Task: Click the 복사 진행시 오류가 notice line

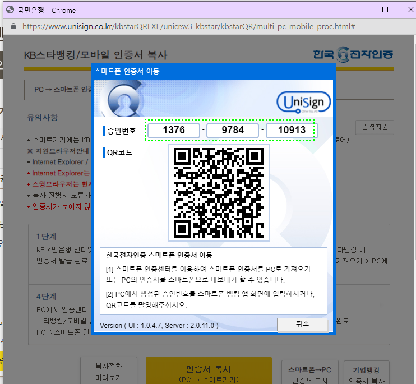Action: click(59, 195)
